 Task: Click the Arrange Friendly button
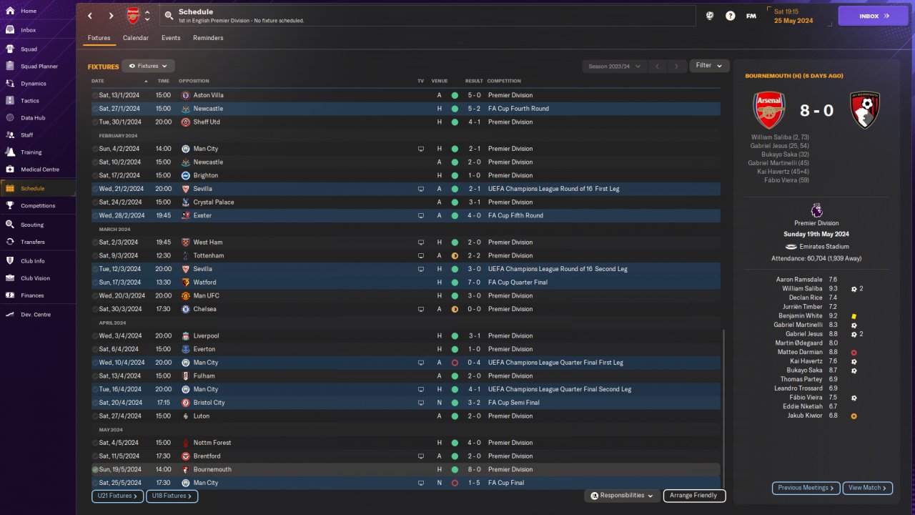pos(695,496)
